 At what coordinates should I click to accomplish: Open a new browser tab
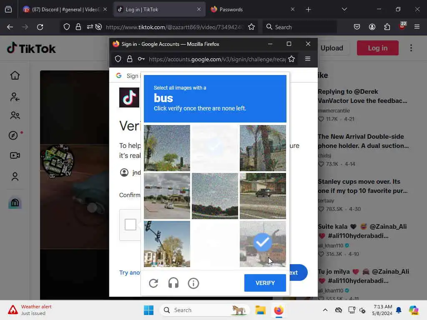tap(308, 10)
